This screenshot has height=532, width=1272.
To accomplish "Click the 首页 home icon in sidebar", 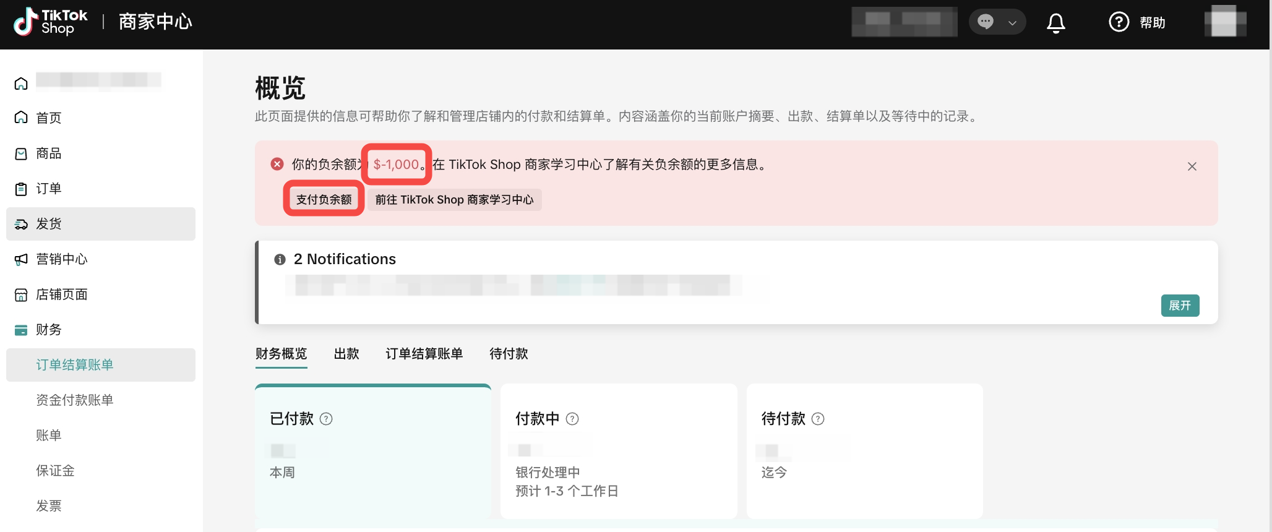I will point(21,118).
